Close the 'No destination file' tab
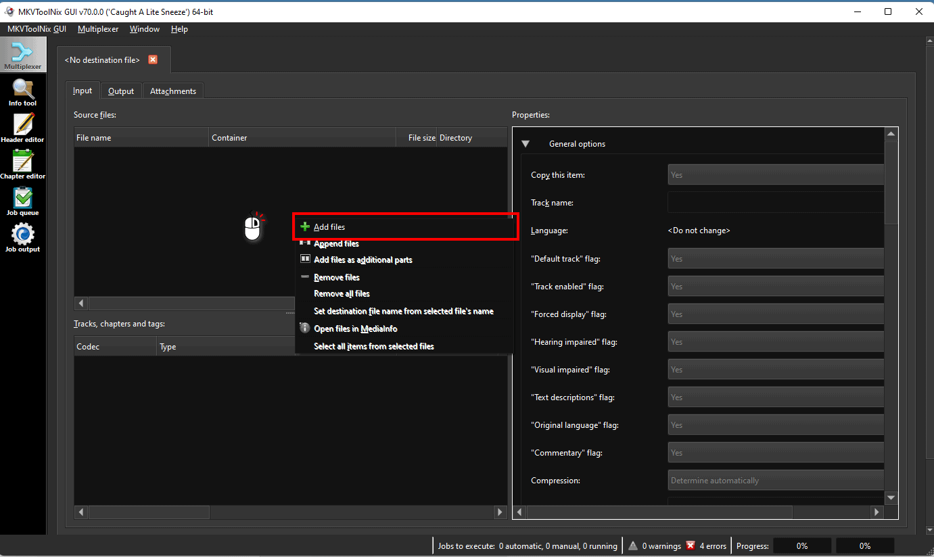Image resolution: width=934 pixels, height=557 pixels. [153, 59]
